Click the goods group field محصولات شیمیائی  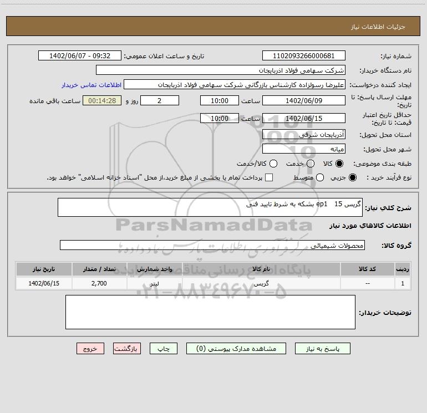click(x=212, y=245)
